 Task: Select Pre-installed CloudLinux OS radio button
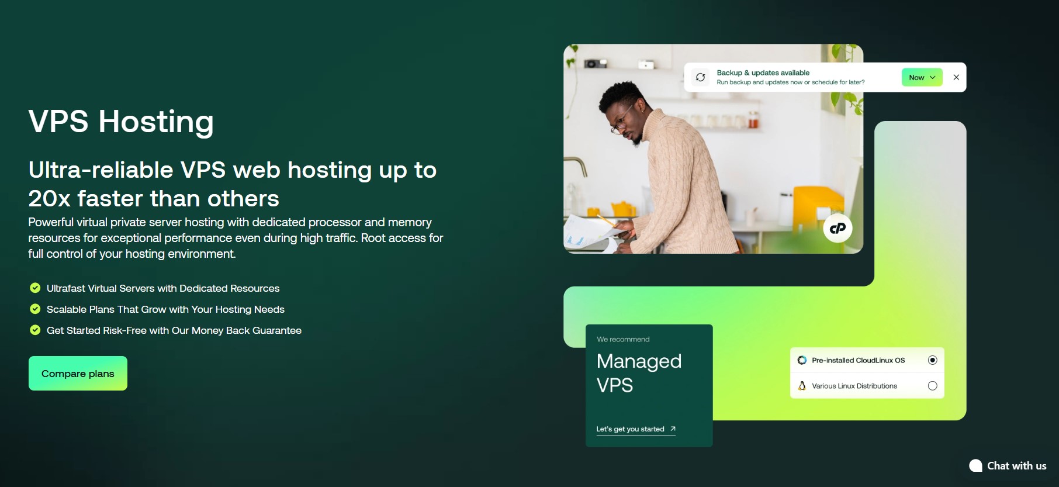(x=932, y=360)
